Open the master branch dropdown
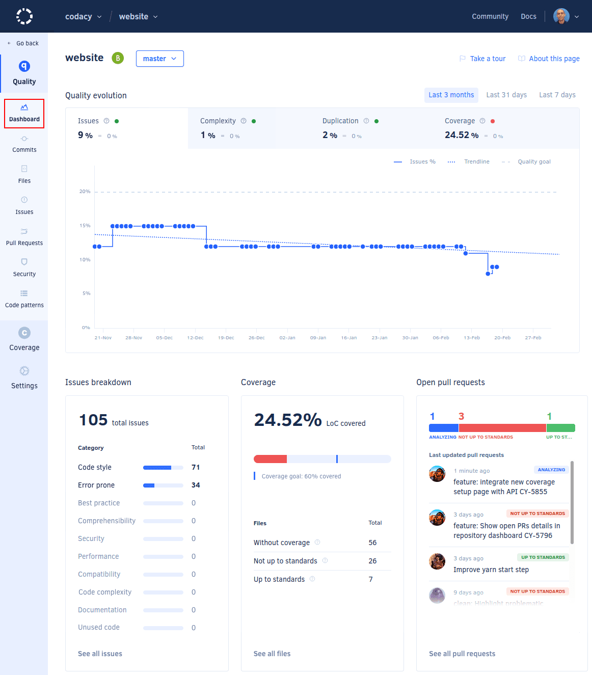This screenshot has width=592, height=675. coord(159,58)
